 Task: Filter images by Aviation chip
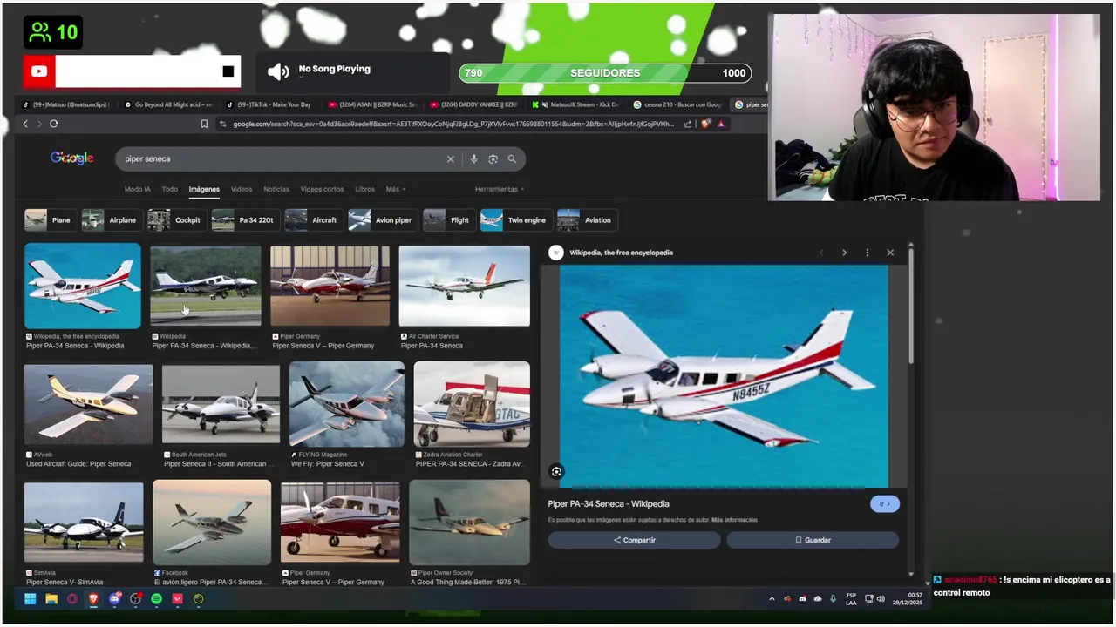pos(585,220)
